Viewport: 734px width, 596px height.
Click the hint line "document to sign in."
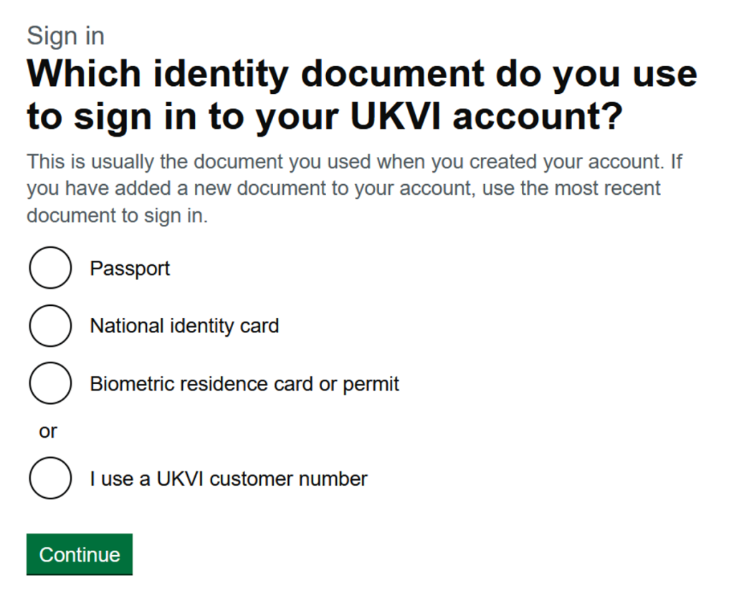pyautogui.click(x=117, y=216)
